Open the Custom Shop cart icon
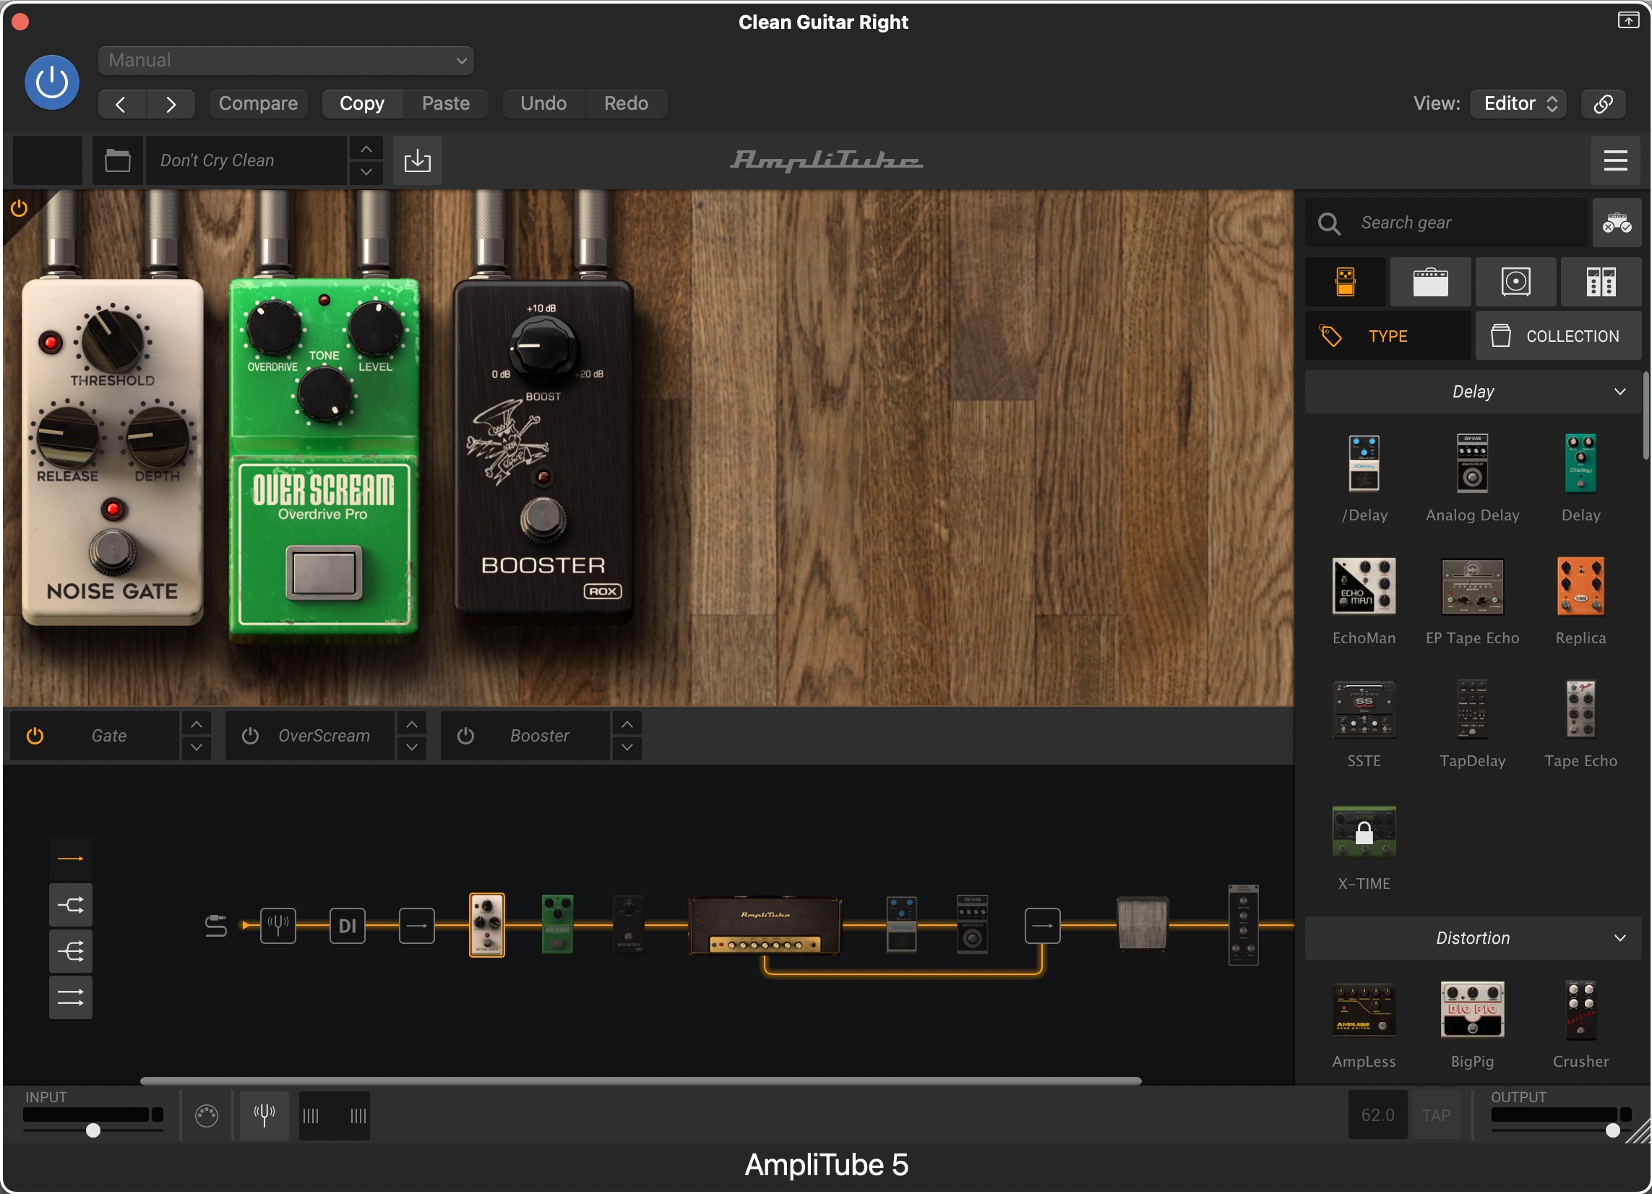Image resolution: width=1652 pixels, height=1194 pixels. pyautogui.click(x=1617, y=223)
